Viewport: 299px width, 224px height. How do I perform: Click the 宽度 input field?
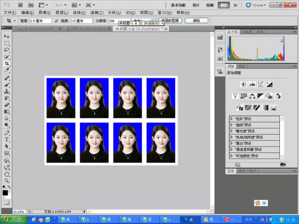tap(40, 21)
